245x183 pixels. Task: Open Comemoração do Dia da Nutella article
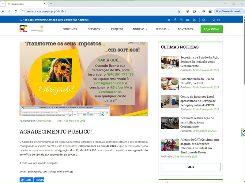click(x=197, y=81)
